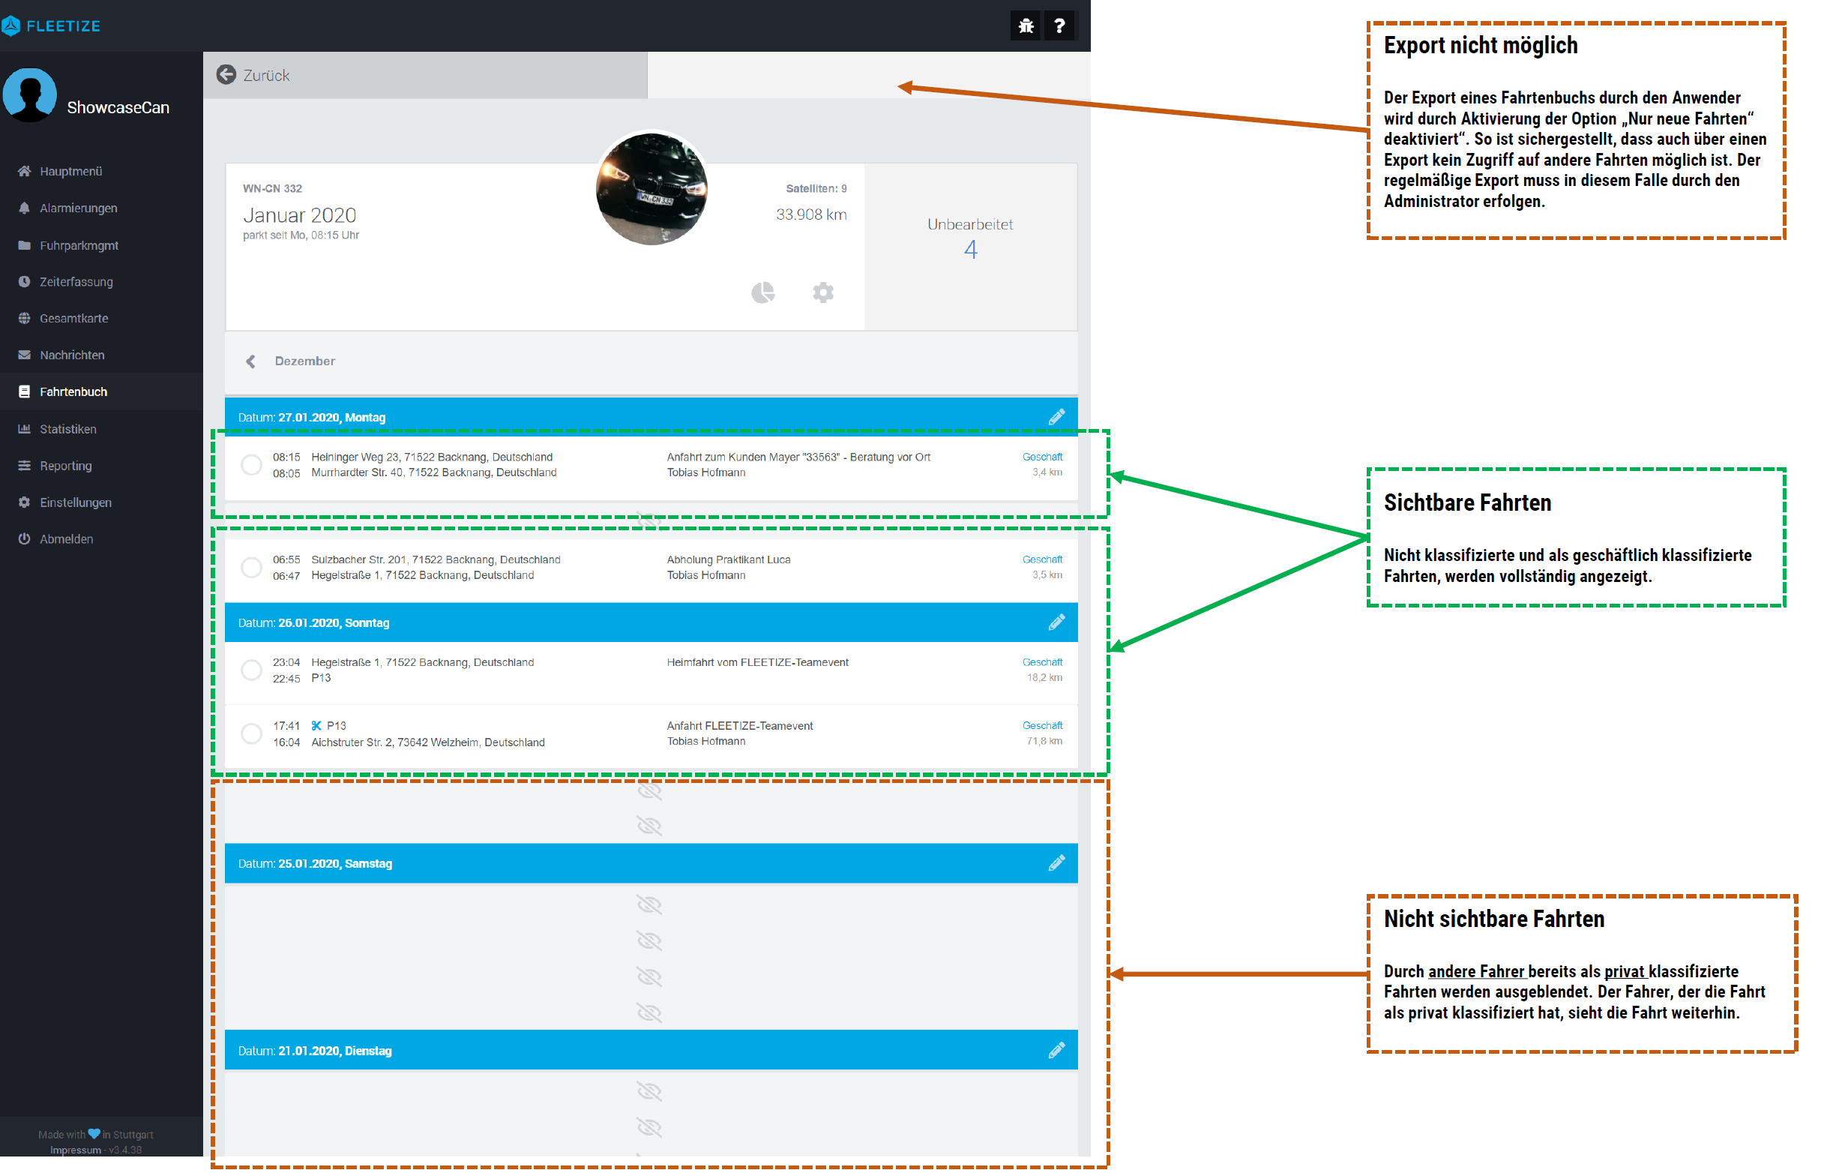Select the 06:55 Sulzbacher Str. trip radio button
Image resolution: width=1839 pixels, height=1173 pixels.
pos(251,568)
